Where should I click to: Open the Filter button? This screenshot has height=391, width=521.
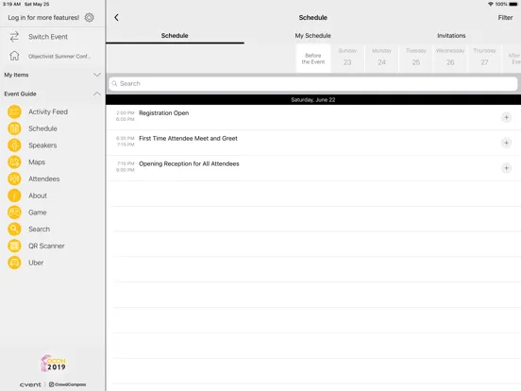click(x=505, y=18)
